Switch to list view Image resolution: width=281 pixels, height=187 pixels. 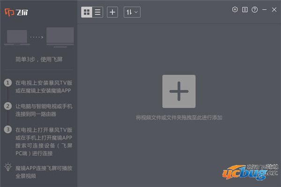click(98, 12)
